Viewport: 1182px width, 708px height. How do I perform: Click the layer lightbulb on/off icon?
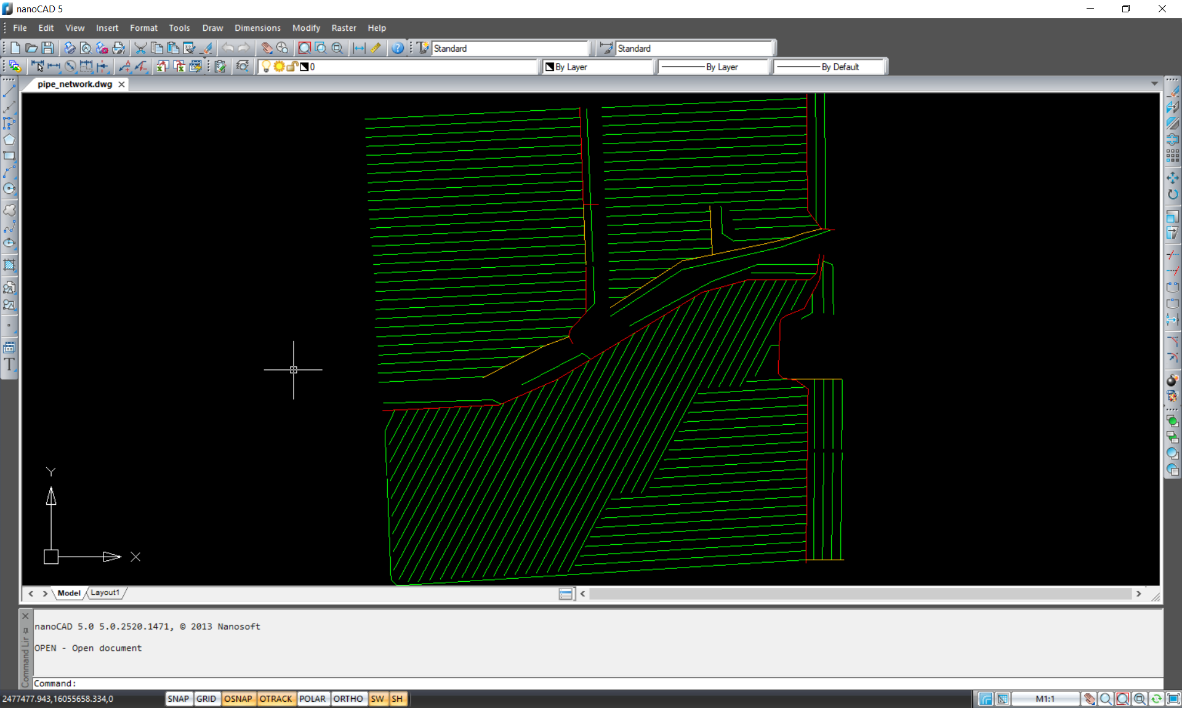(266, 66)
